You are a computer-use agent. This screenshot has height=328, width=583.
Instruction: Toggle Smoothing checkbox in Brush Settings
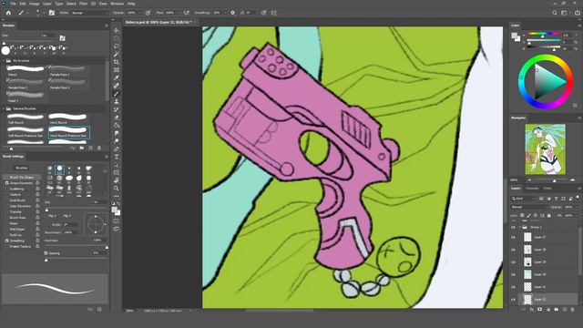point(7,241)
